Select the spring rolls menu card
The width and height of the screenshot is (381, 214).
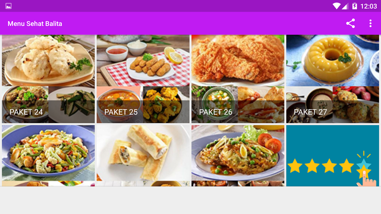(143, 156)
